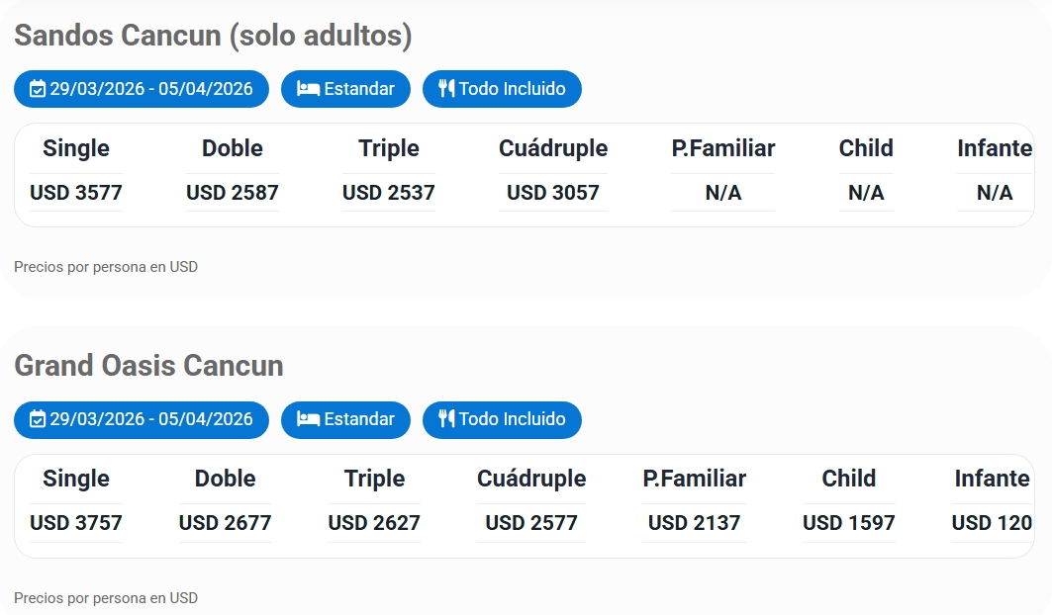Click the Grand Oasis Child price USD 1597
The width and height of the screenshot is (1052, 615).
(x=849, y=523)
